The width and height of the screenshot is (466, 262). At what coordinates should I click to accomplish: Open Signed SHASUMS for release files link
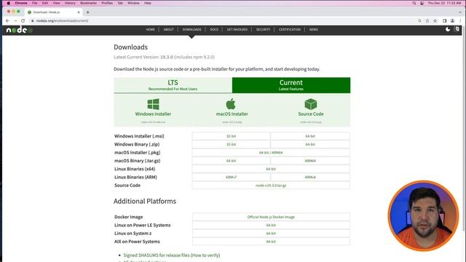click(172, 255)
